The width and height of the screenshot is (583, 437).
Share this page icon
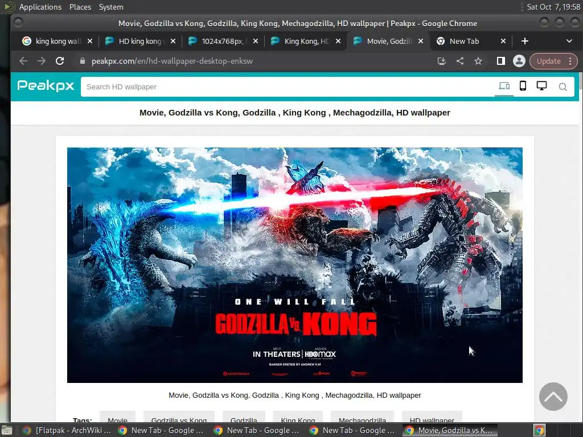(x=460, y=61)
